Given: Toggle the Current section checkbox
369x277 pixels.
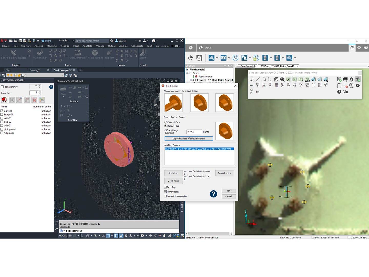Looking at the screenshot, I should pyautogui.click(x=2, y=111).
